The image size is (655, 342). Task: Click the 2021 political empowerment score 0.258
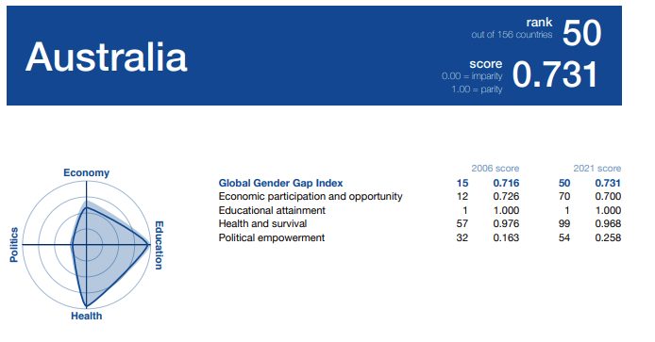coord(608,237)
